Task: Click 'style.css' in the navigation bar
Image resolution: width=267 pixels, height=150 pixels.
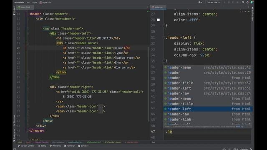Action: [45, 2]
